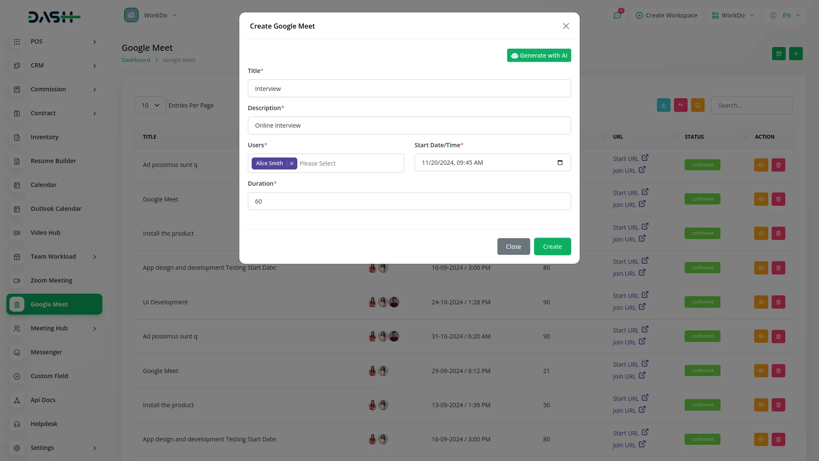Screen dimensions: 819x461
Task: Open the 10 entries per page dropdown
Action: point(150,105)
